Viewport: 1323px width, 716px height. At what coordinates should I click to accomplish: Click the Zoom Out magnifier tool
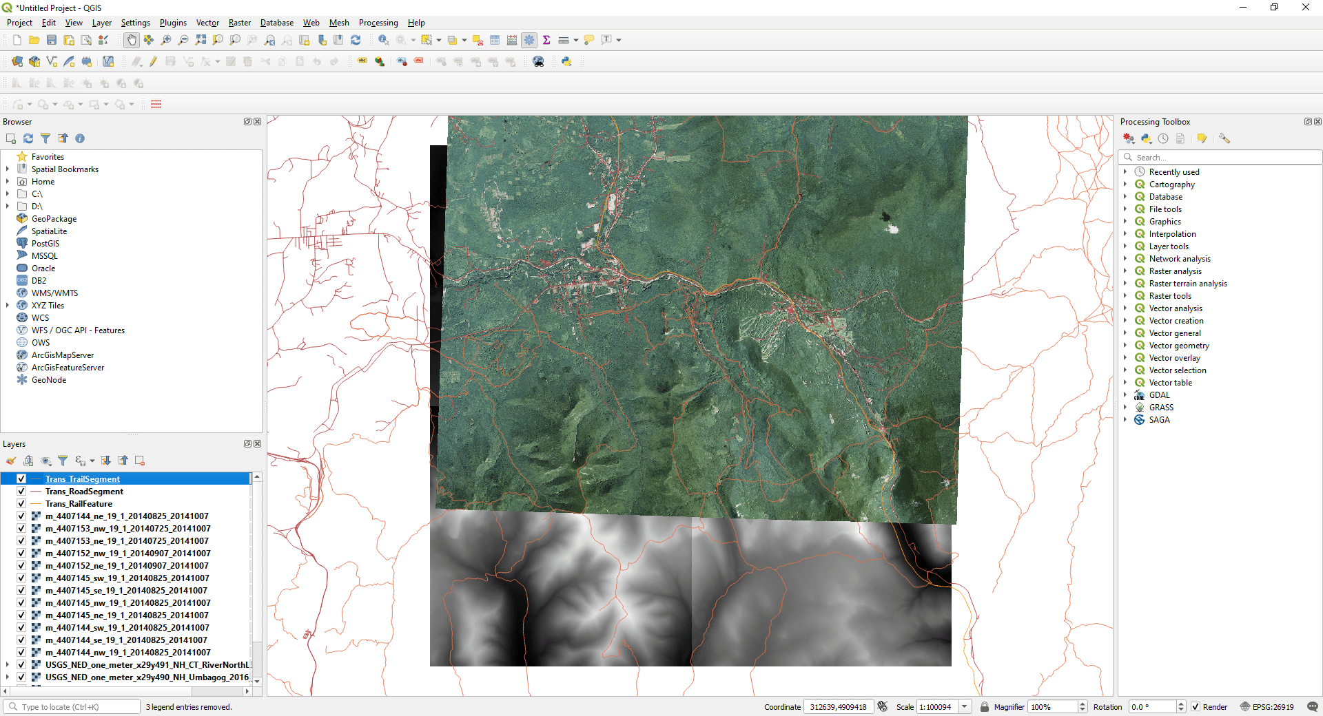point(183,40)
